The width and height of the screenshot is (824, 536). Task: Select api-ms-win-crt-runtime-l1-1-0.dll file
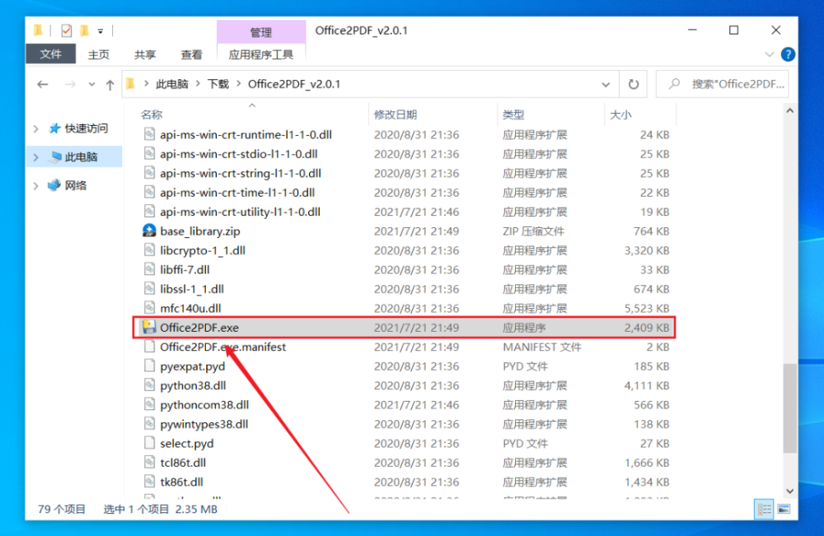point(246,134)
